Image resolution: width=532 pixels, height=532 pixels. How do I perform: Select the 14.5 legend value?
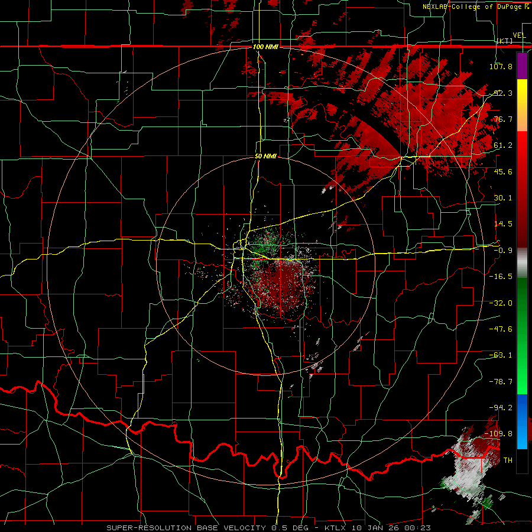[503, 224]
